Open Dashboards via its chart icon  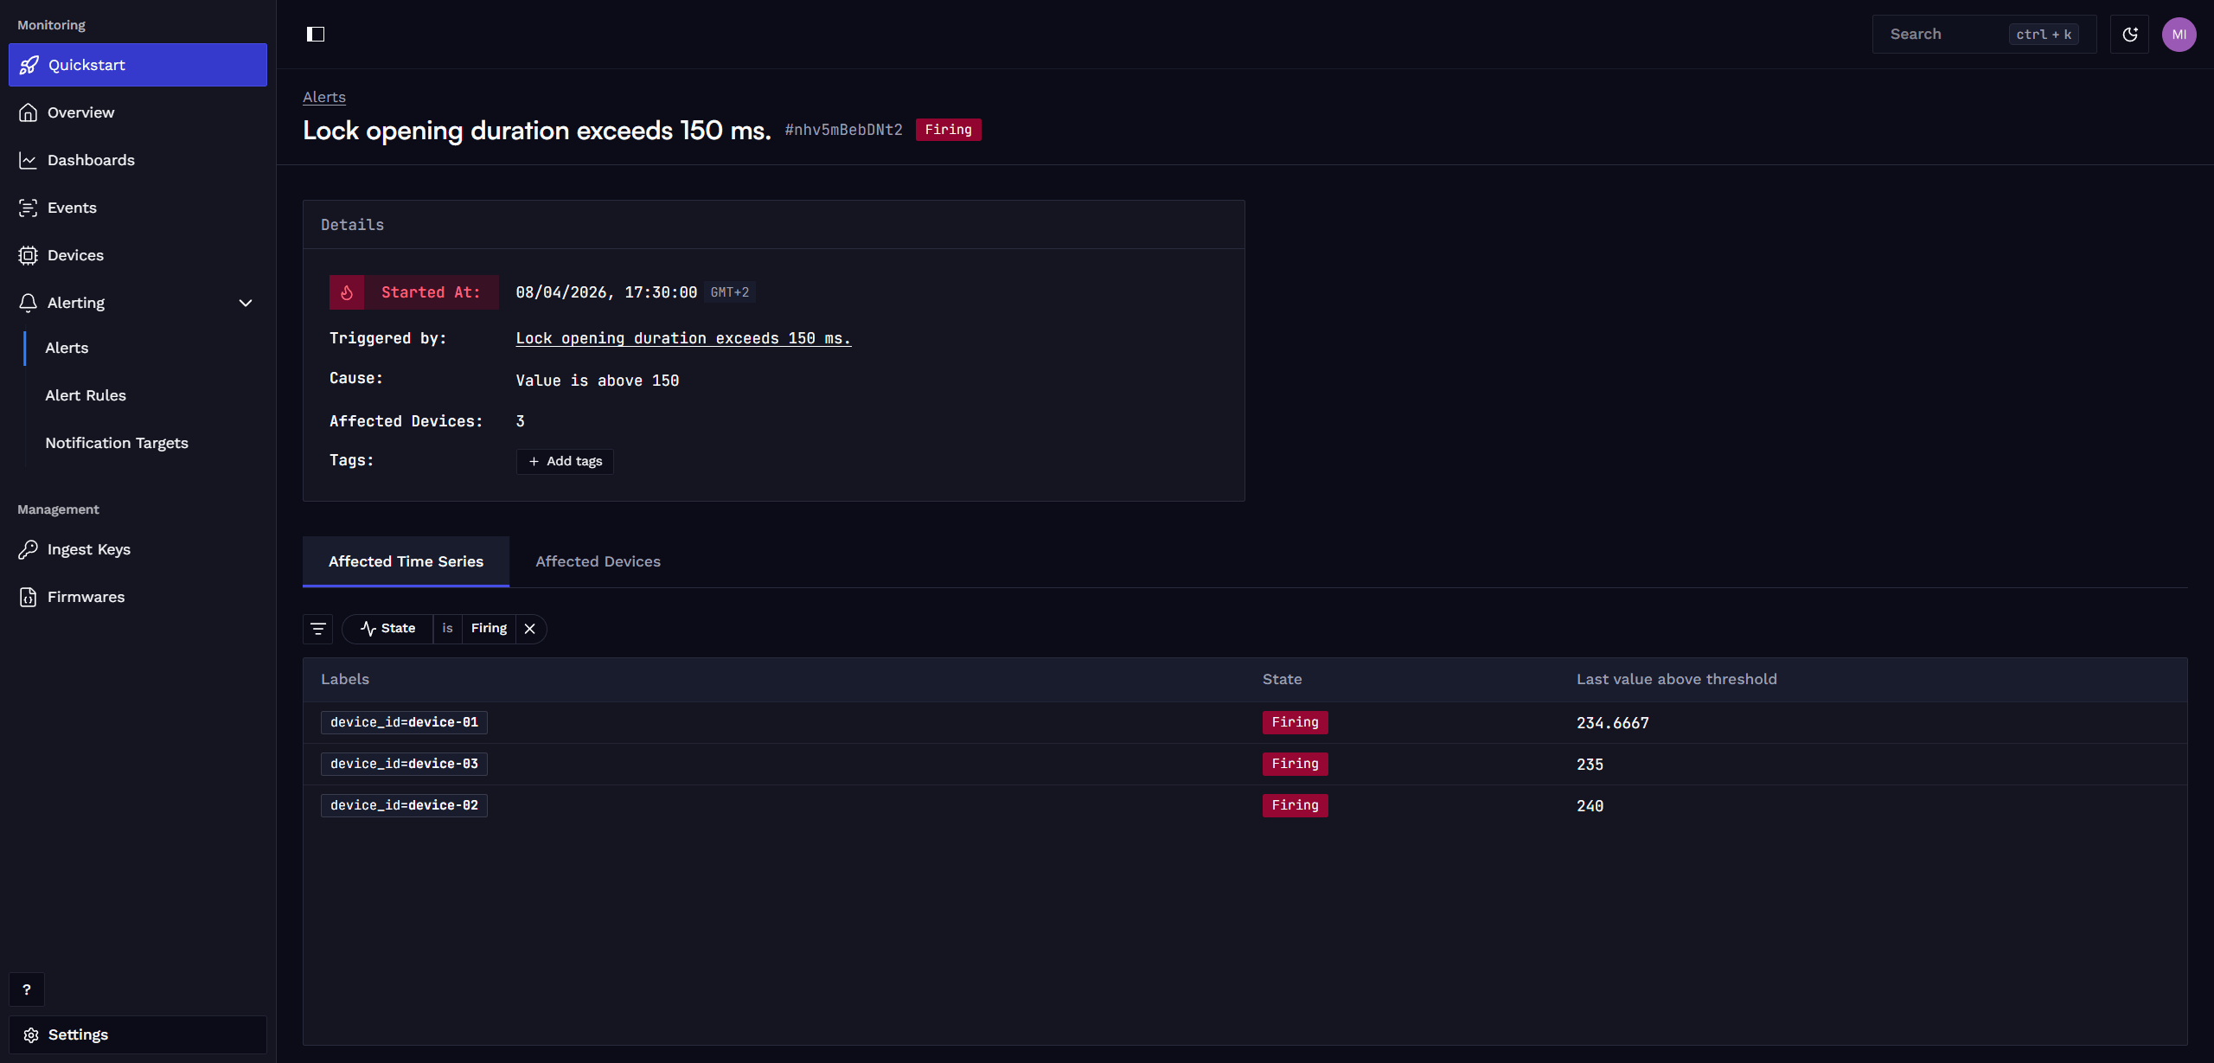coord(29,160)
